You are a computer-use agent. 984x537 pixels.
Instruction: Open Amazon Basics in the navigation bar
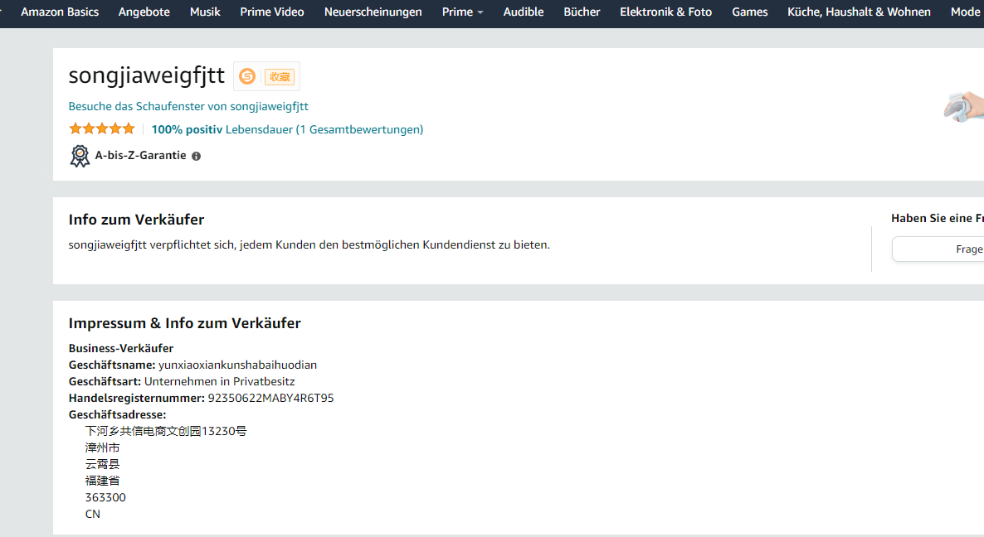(60, 12)
